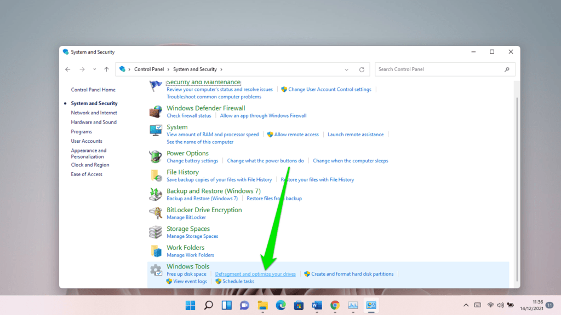This screenshot has height=315, width=561.
Task: Click the Work Folders icon
Action: [x=155, y=250]
